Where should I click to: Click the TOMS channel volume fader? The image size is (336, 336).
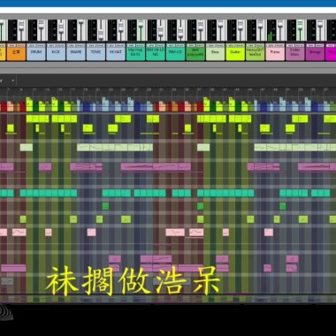[x=101, y=34]
